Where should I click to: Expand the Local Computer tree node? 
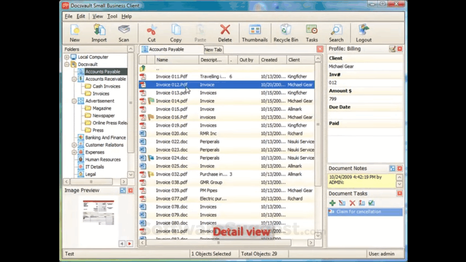click(x=67, y=57)
